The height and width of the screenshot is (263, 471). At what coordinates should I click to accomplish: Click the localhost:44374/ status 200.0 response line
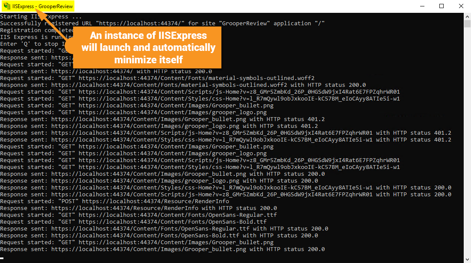[x=106, y=71]
